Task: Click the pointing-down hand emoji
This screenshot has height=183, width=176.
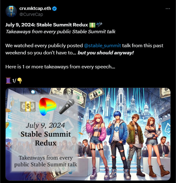Action: tap(20, 81)
